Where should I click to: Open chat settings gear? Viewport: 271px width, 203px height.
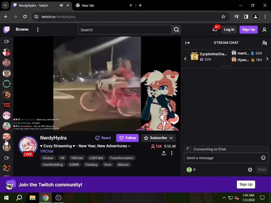250,170
